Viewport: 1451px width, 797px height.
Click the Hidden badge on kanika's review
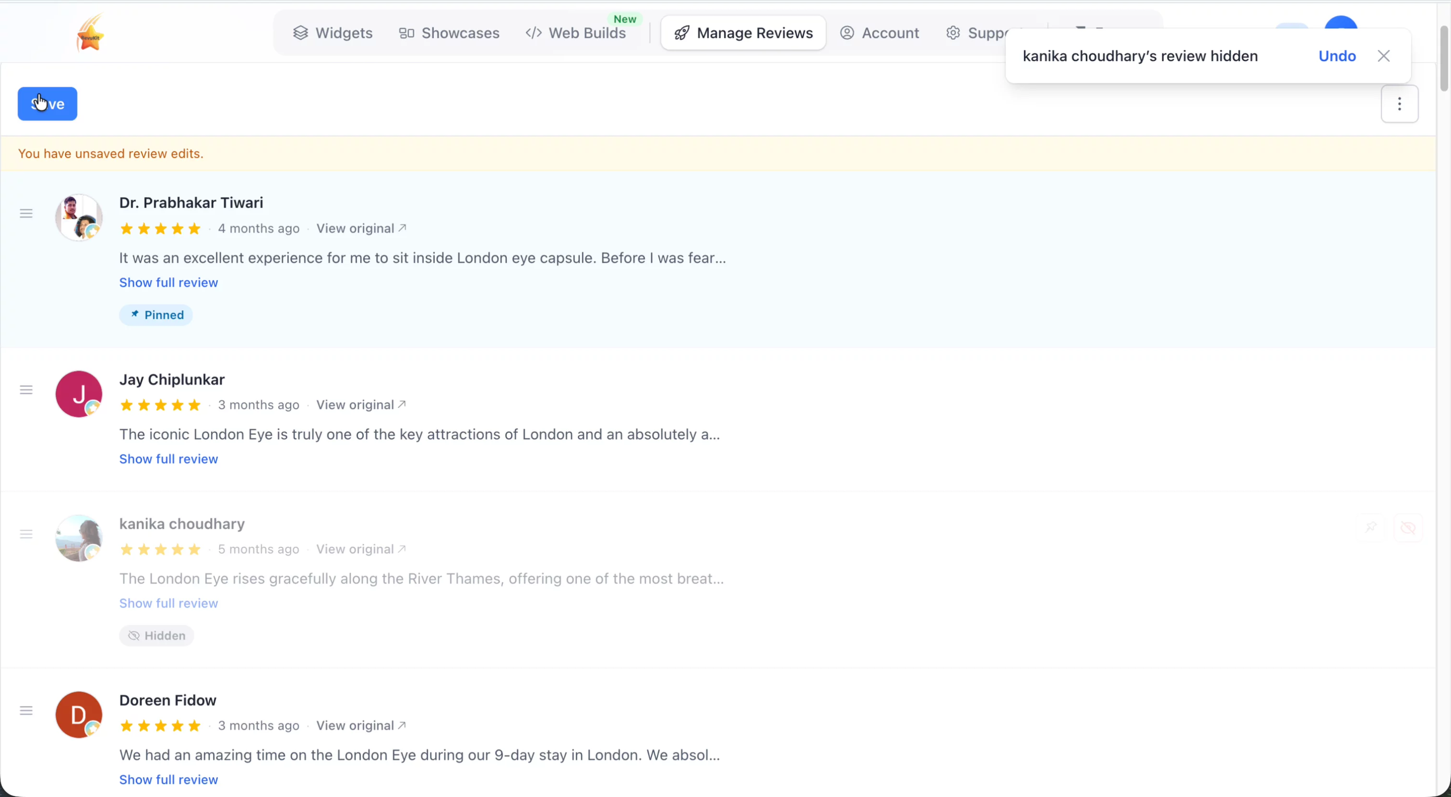[156, 635]
